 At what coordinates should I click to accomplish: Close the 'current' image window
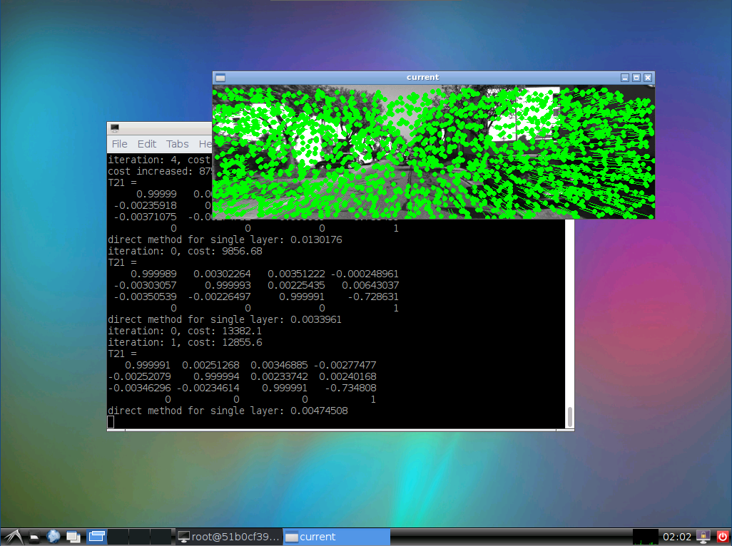(x=648, y=78)
